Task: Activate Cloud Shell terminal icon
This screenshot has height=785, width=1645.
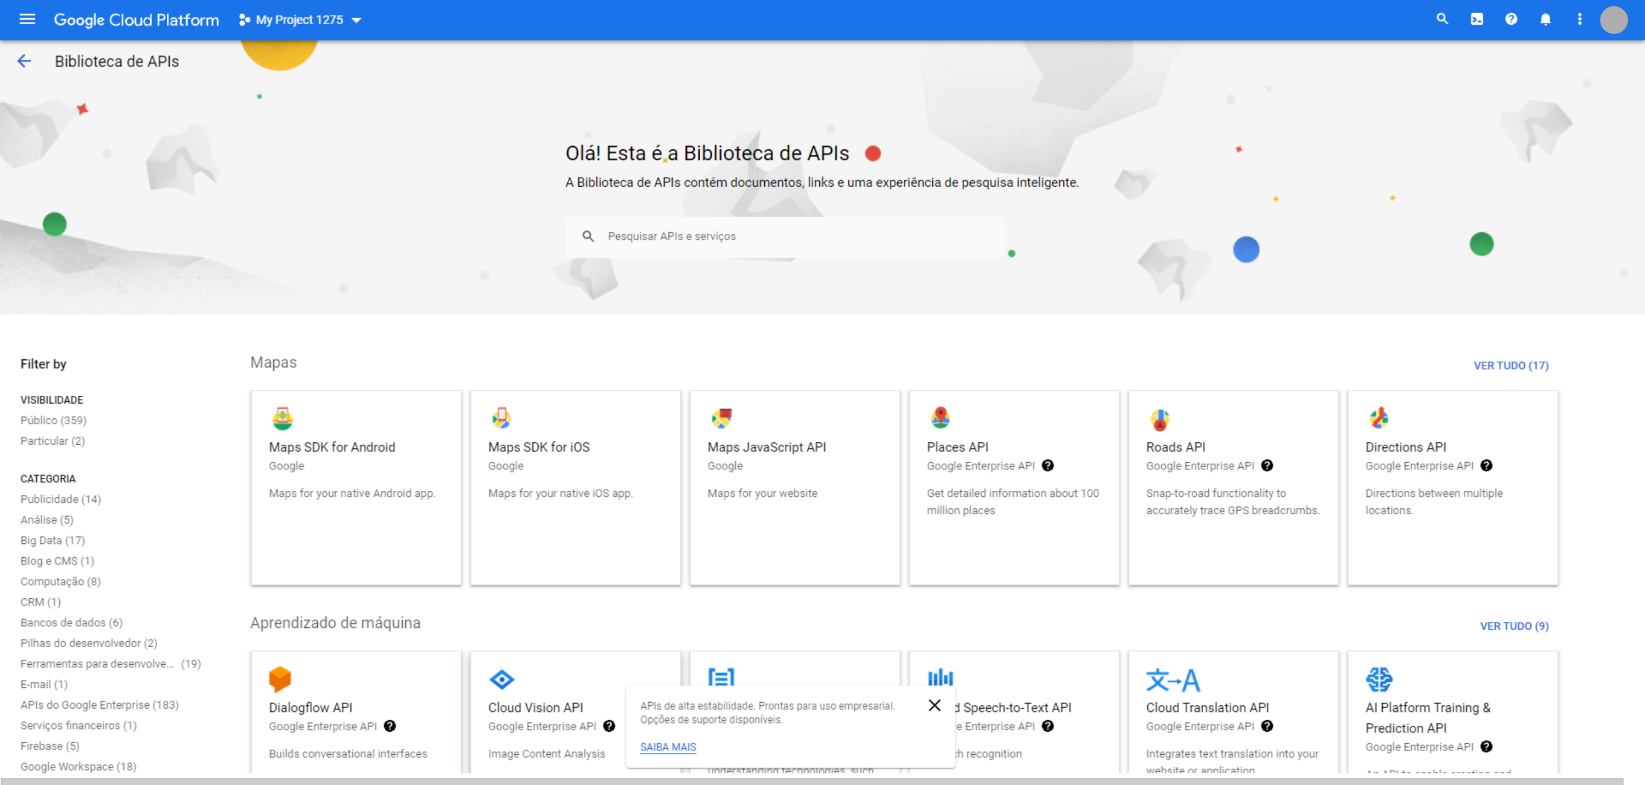Action: pyautogui.click(x=1477, y=19)
